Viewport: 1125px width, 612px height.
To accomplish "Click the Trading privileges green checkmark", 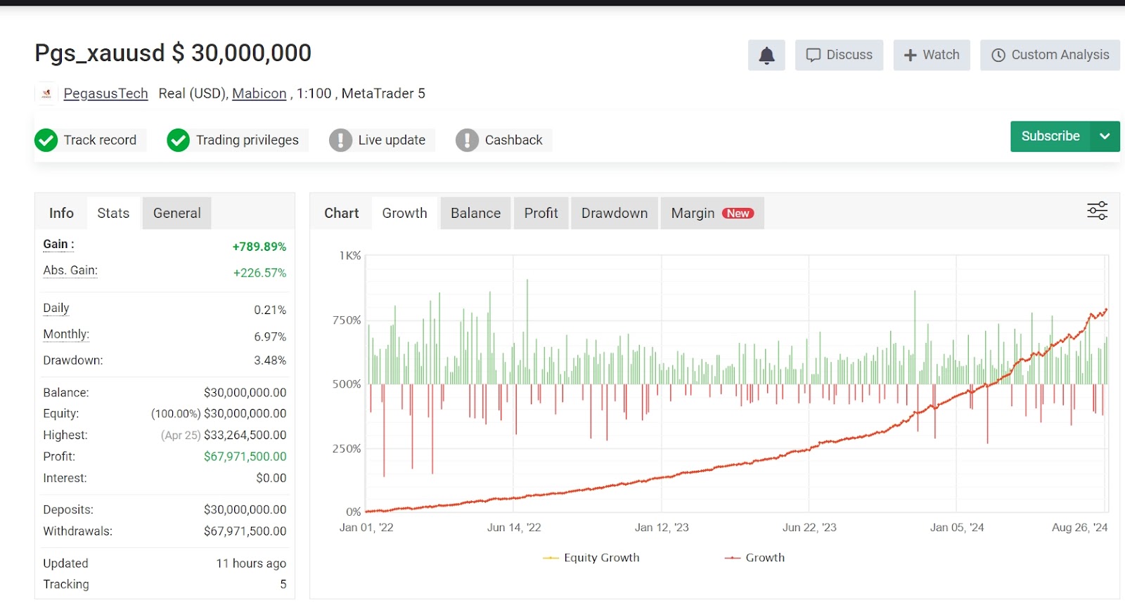I will (179, 141).
